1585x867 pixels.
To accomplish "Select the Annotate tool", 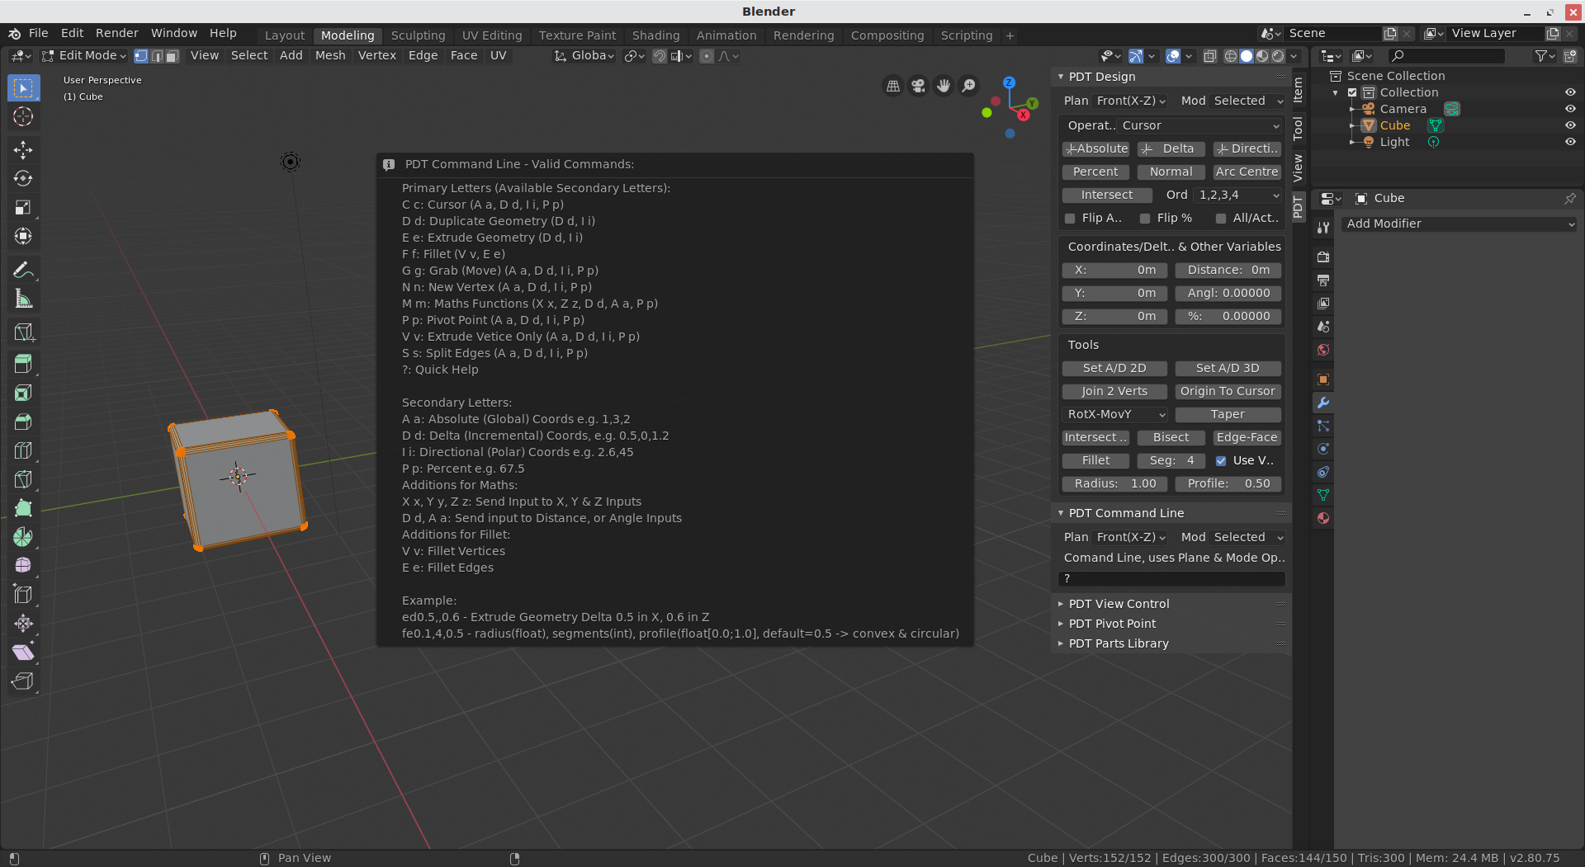I will point(23,270).
